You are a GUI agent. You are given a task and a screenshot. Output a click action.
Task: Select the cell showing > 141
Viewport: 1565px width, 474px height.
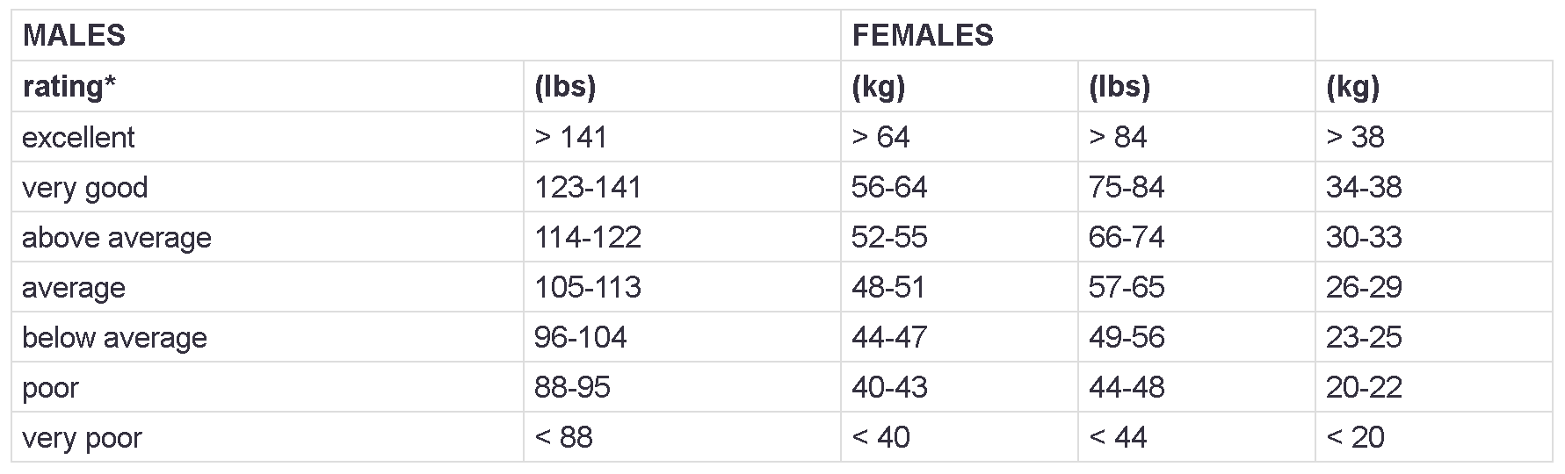click(682, 137)
